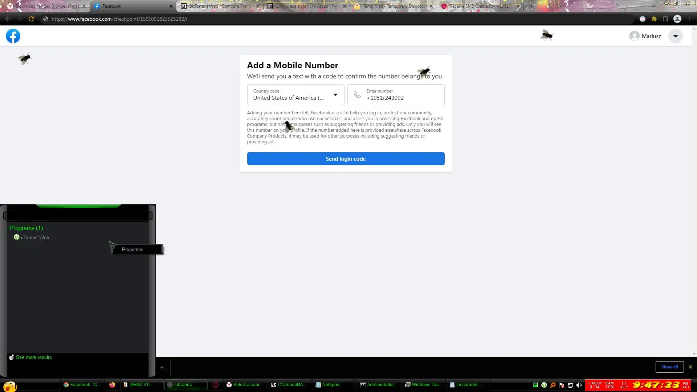Click the Opera icon in taskbar
Screen dimensions: 697x392
[x=216, y=385]
